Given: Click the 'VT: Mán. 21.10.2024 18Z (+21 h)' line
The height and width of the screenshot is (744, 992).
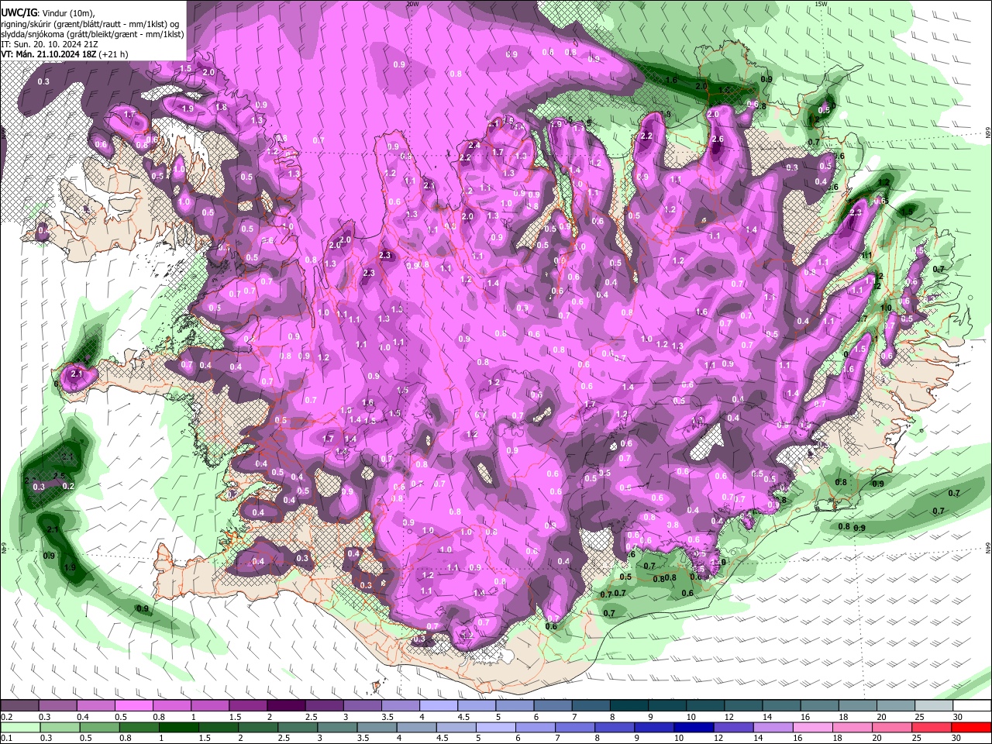Looking at the screenshot, I should pyautogui.click(x=65, y=55).
